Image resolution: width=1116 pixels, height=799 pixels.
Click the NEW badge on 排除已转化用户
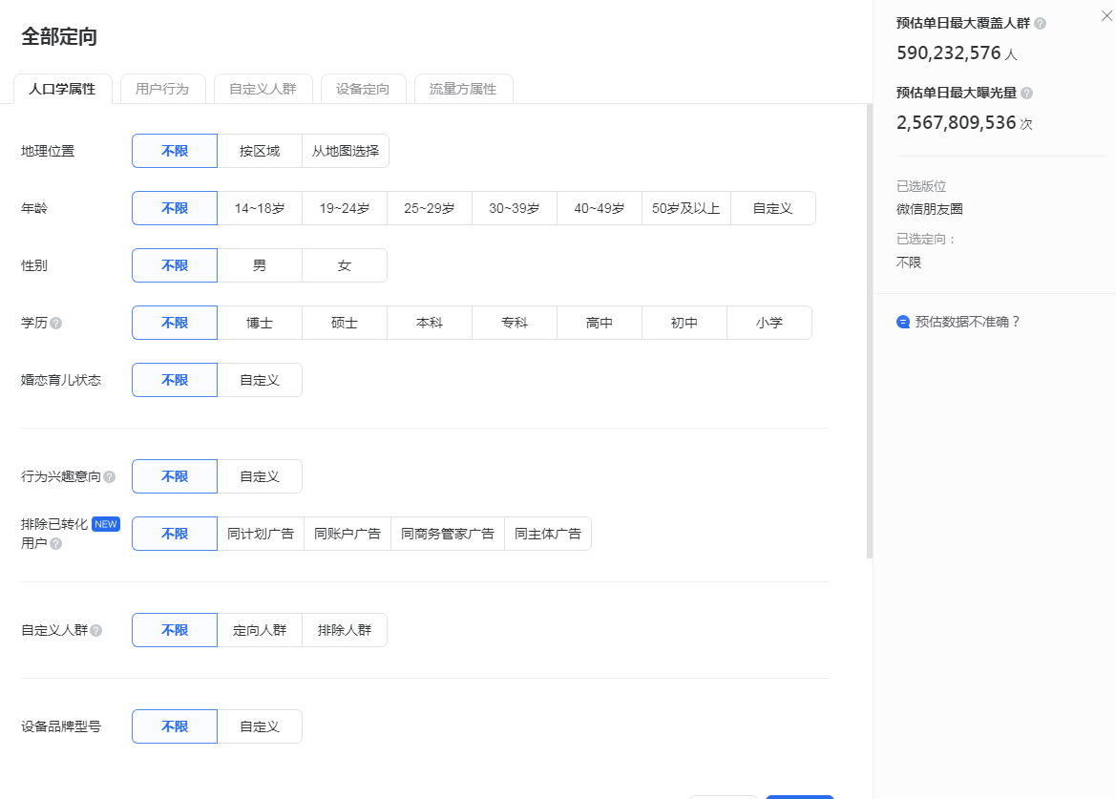[105, 523]
